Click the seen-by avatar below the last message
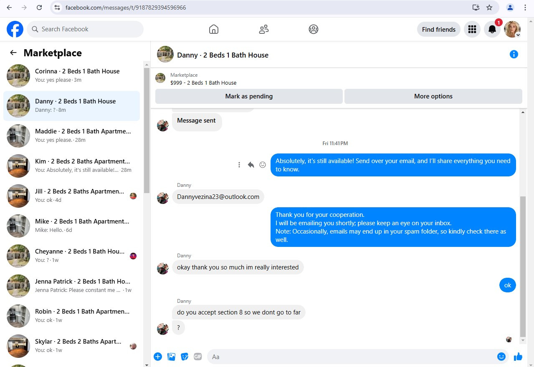534x367 pixels. (x=509, y=339)
